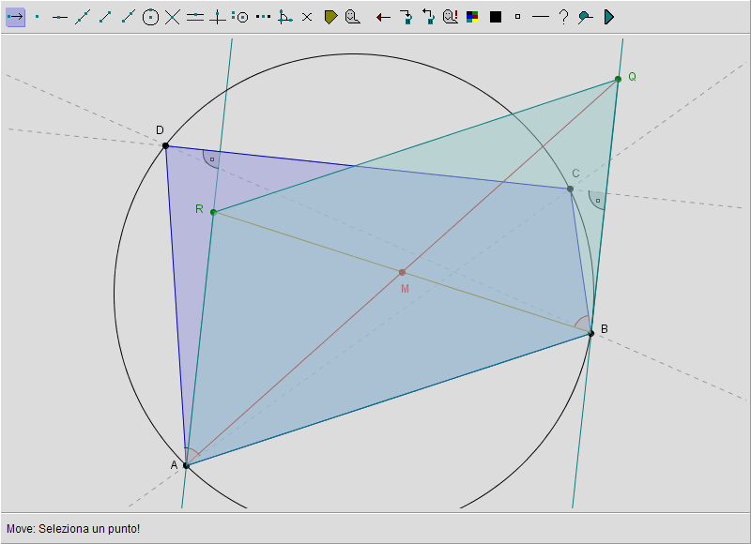Screen dimensions: 751x544
Task: Click the Hide object ghost icon
Action: [353, 17]
